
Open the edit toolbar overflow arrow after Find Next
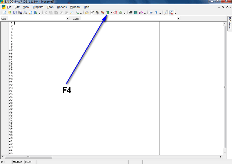(81, 14)
